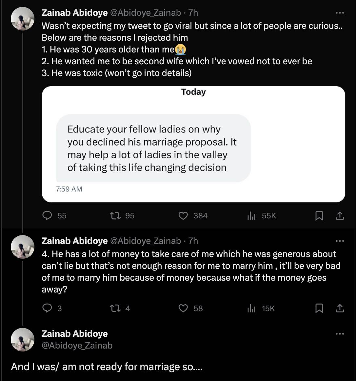
Task: Bookmark the second tweet about money
Action: pyautogui.click(x=319, y=308)
